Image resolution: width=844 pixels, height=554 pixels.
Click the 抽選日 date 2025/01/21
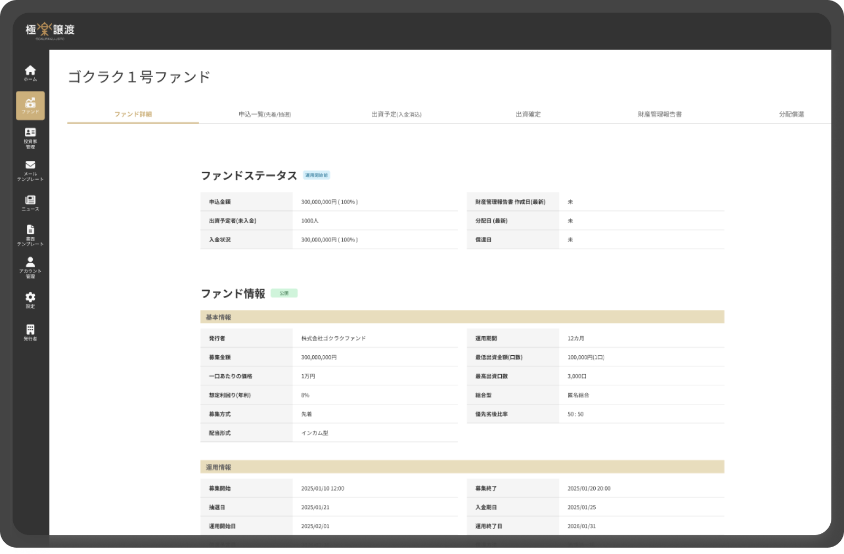pos(315,507)
